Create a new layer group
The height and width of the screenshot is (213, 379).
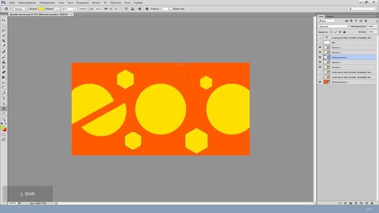coord(361,204)
